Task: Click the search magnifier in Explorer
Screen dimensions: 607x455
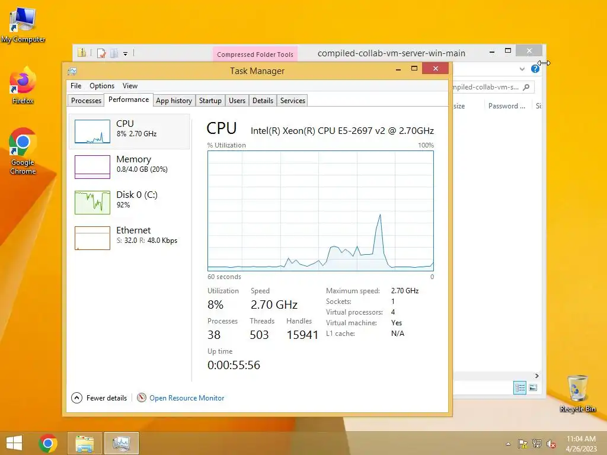Action: [526, 87]
